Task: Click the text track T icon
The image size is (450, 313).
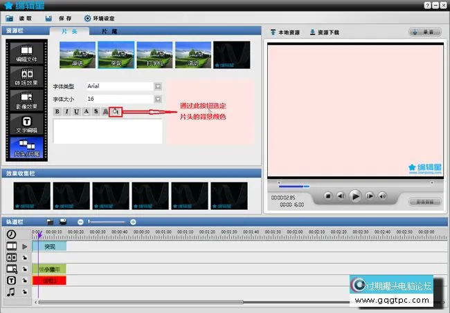Action: click(x=11, y=281)
